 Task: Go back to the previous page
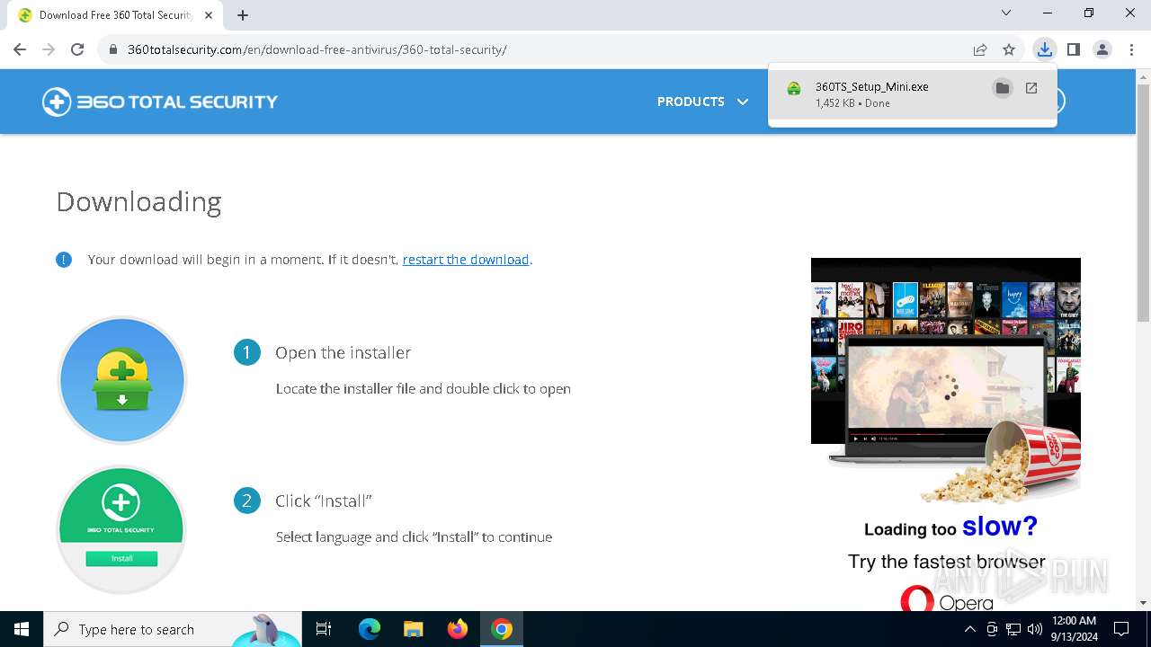click(x=20, y=49)
